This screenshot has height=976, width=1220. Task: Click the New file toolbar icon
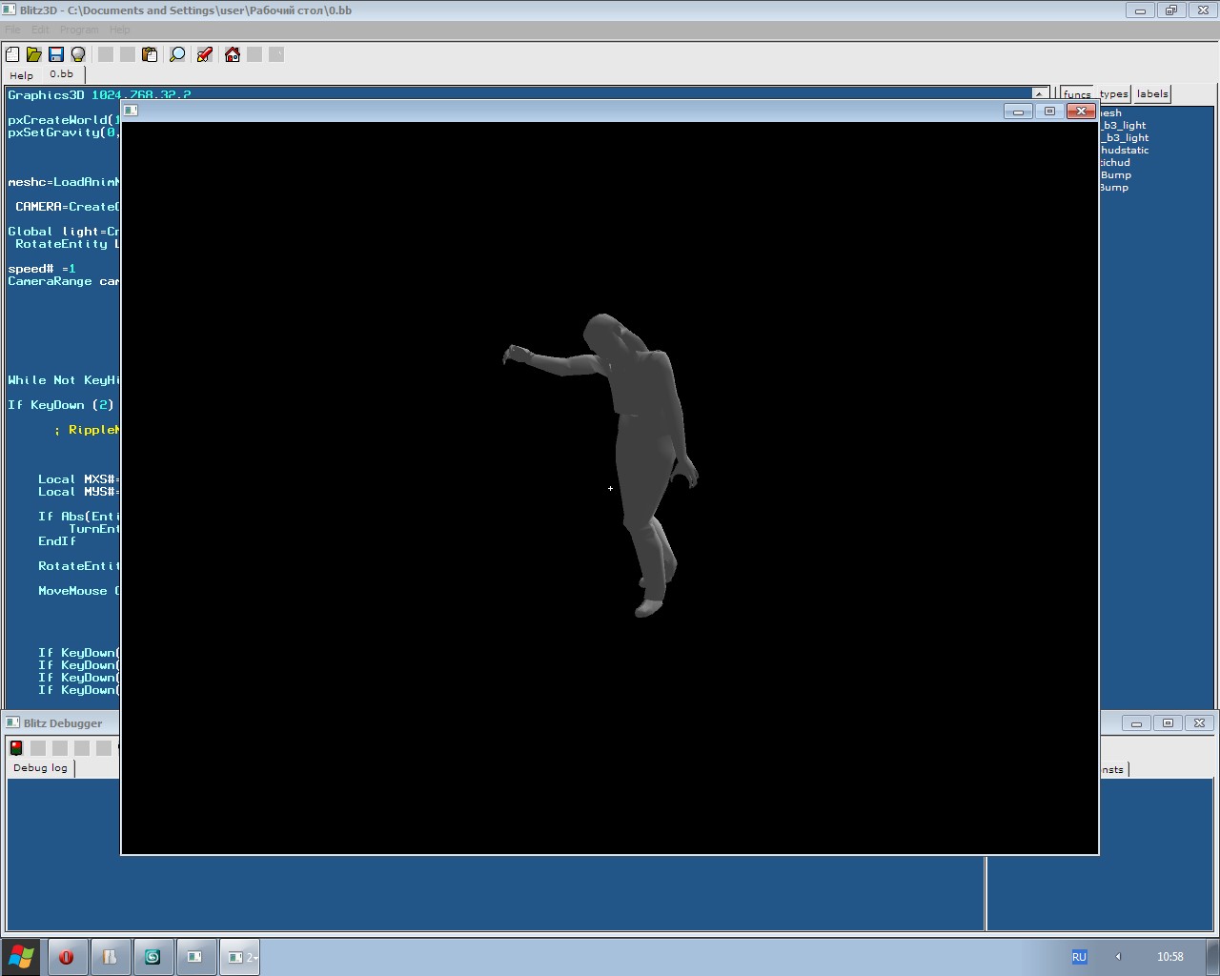pos(12,54)
